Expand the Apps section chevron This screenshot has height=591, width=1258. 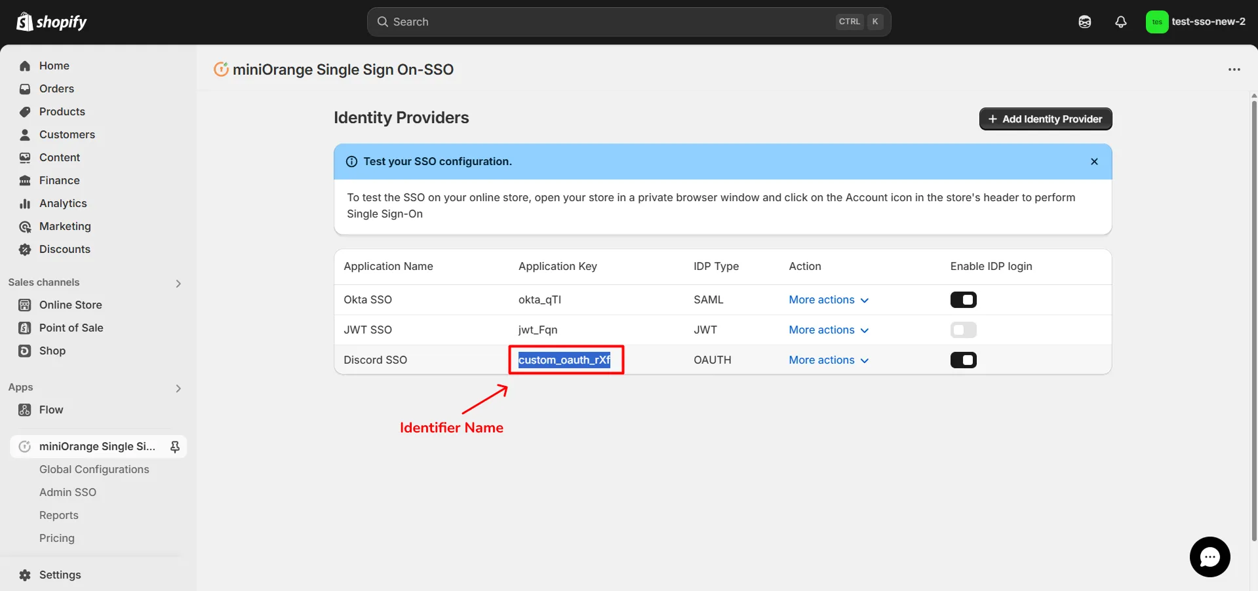click(x=178, y=388)
